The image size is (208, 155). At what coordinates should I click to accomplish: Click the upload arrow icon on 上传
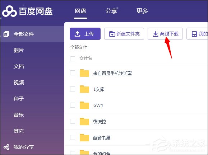77,34
